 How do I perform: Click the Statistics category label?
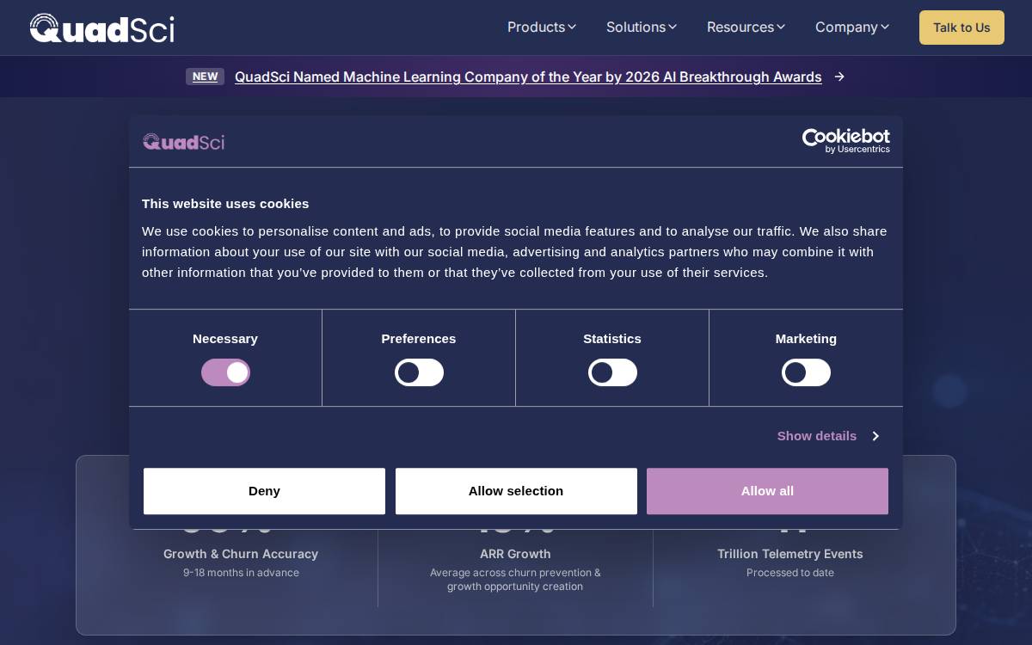612,339
